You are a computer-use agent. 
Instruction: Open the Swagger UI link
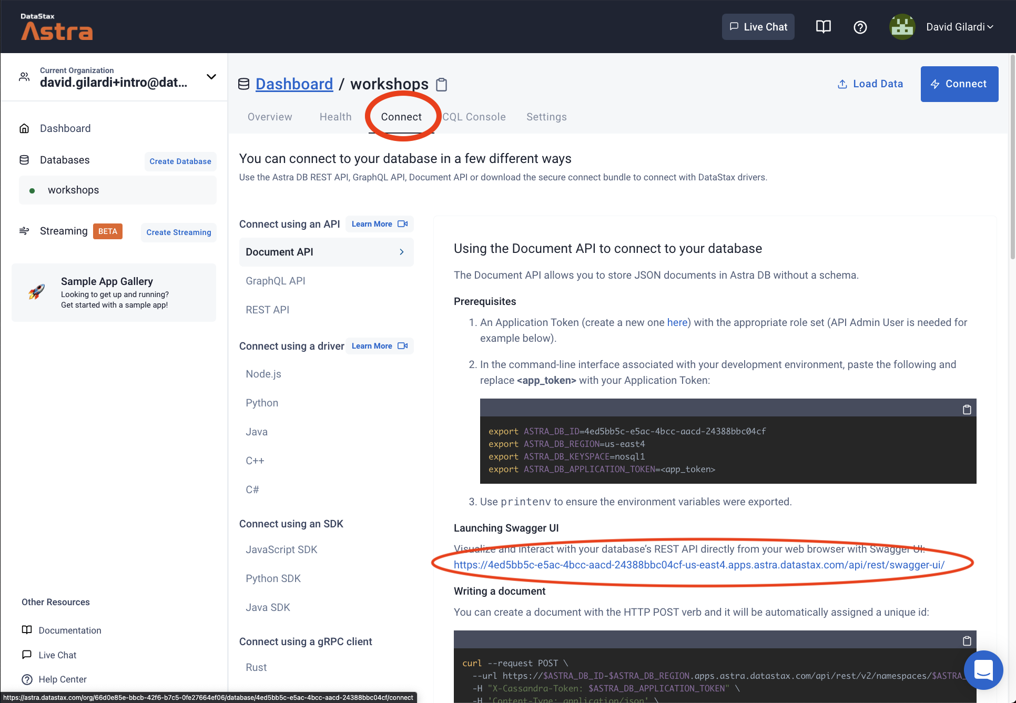click(699, 565)
